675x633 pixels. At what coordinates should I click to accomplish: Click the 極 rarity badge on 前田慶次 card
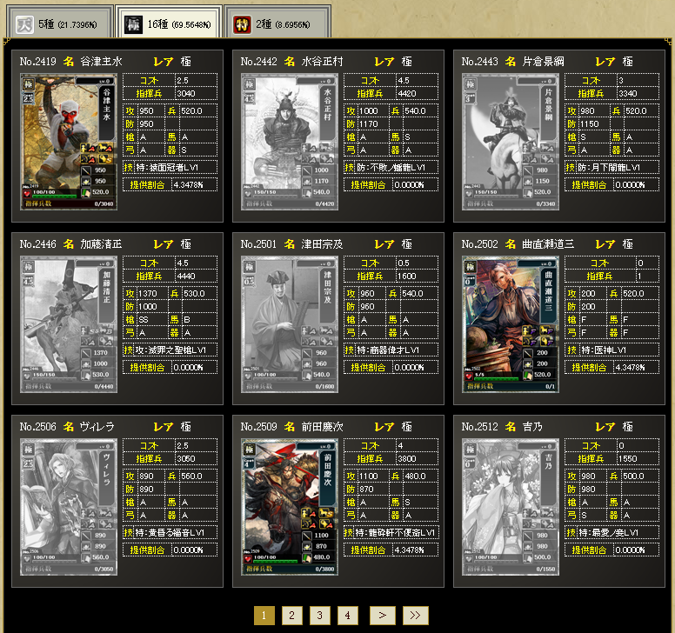click(250, 450)
